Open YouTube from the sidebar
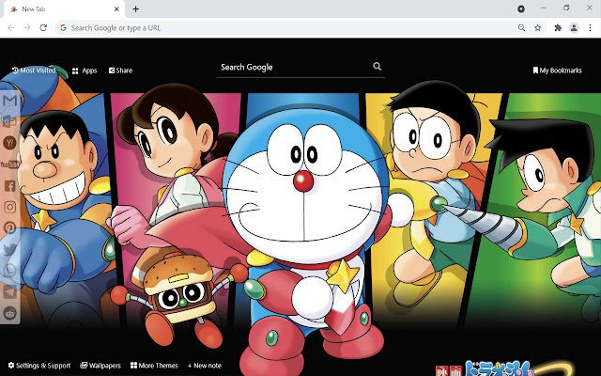 tap(9, 164)
